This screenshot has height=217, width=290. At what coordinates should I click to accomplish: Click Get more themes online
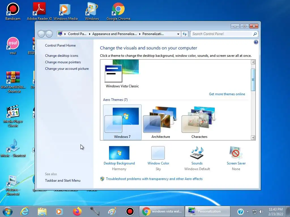[x=227, y=94]
